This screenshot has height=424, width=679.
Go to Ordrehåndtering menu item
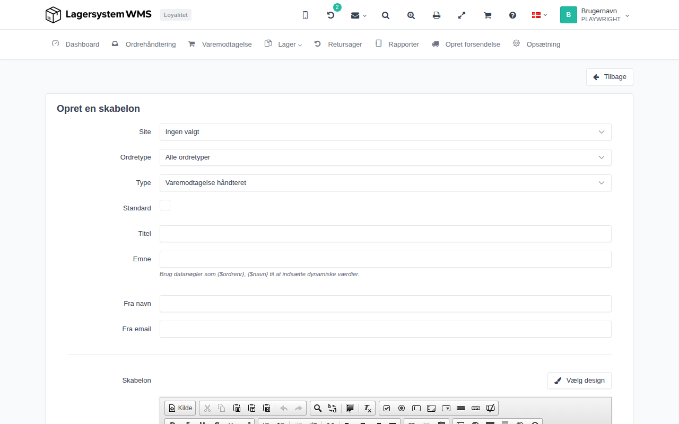(x=144, y=45)
